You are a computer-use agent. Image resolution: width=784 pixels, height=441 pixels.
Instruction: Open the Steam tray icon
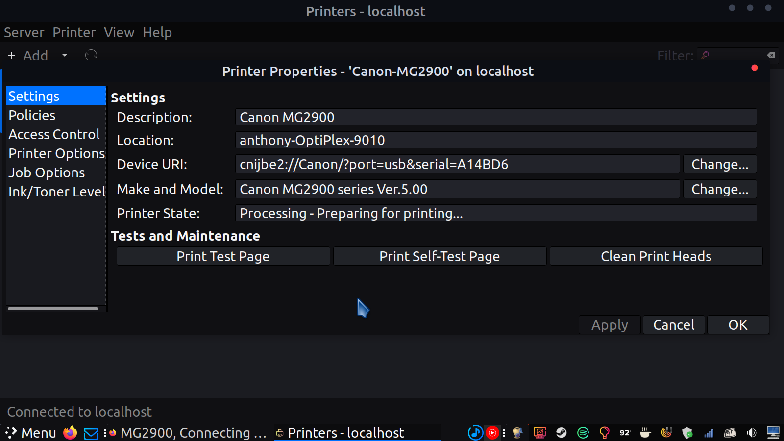(x=562, y=433)
